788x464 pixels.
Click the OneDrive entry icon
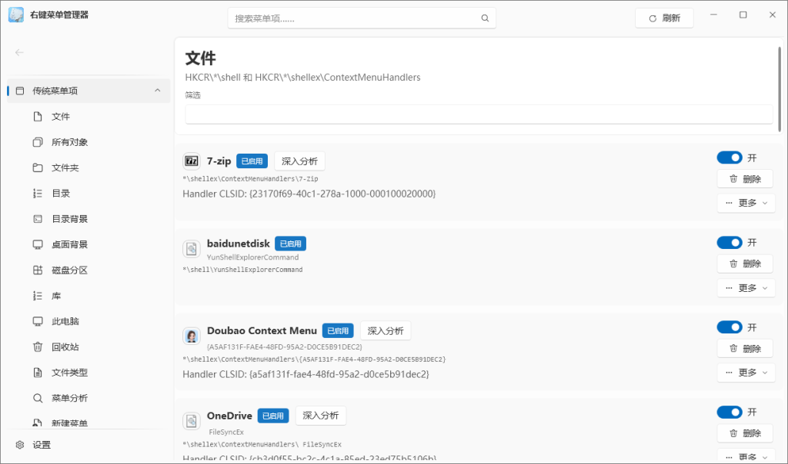point(192,421)
